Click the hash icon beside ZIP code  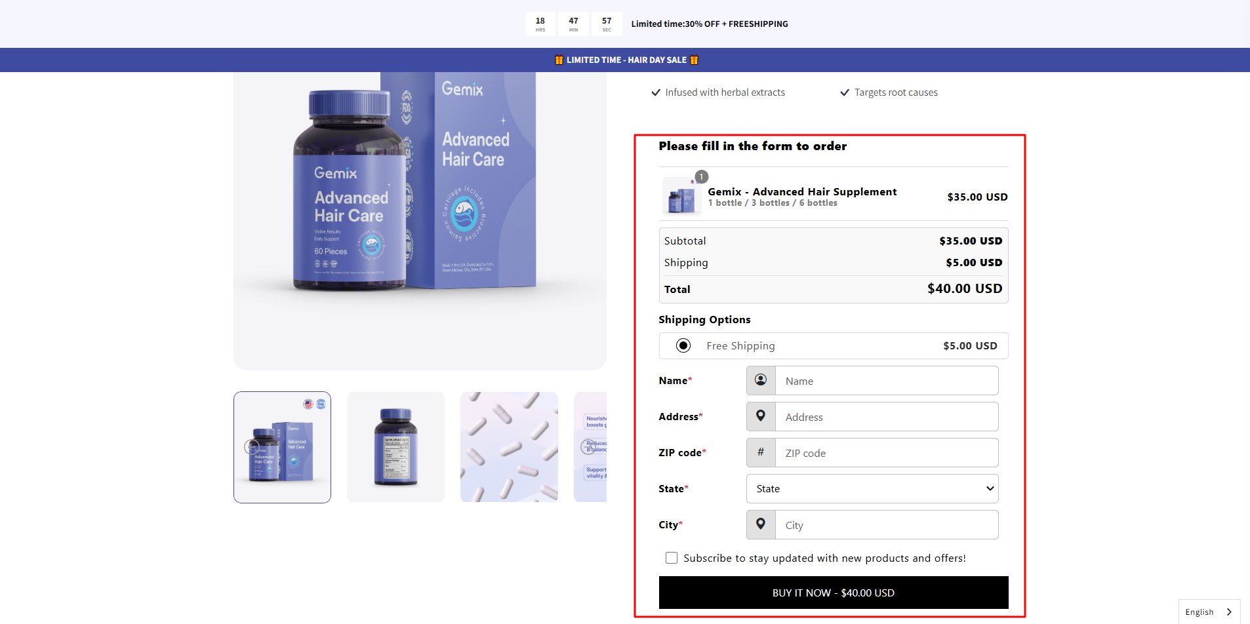click(x=761, y=452)
